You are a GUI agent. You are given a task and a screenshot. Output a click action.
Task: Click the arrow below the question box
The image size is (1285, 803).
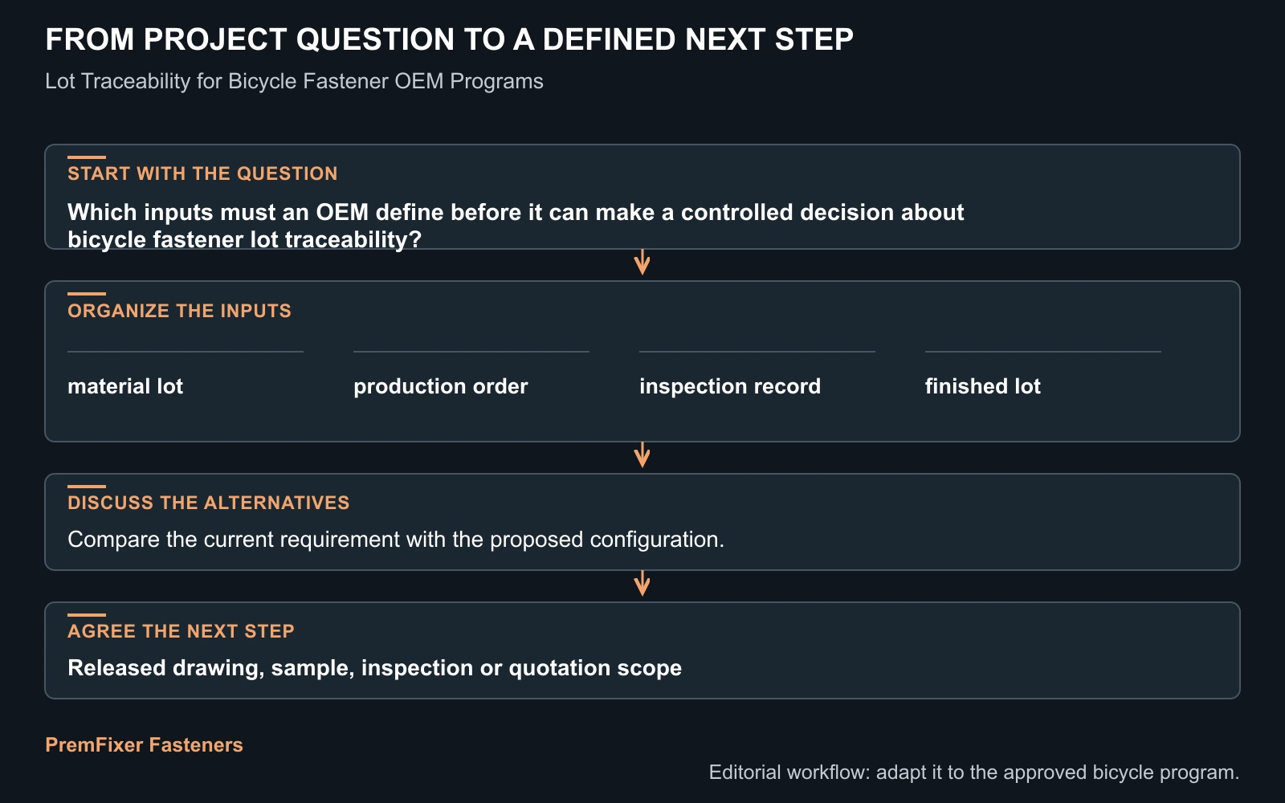[642, 263]
